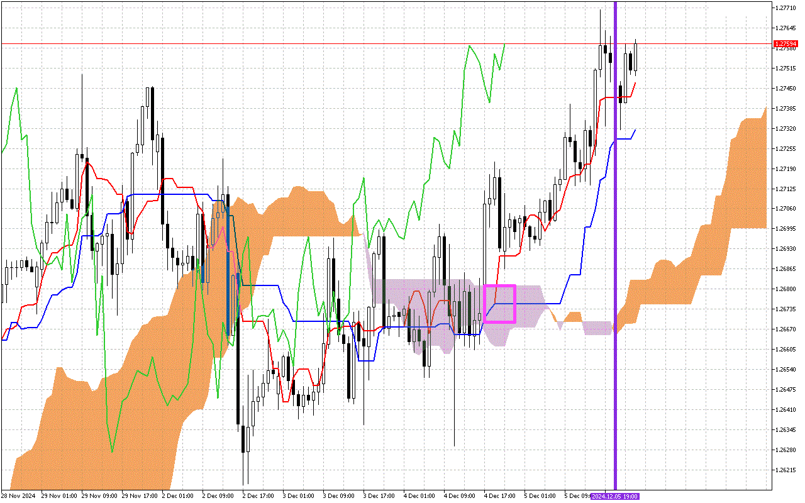Click the 1.27320 price axis label
The width and height of the screenshot is (805, 503).
click(786, 128)
